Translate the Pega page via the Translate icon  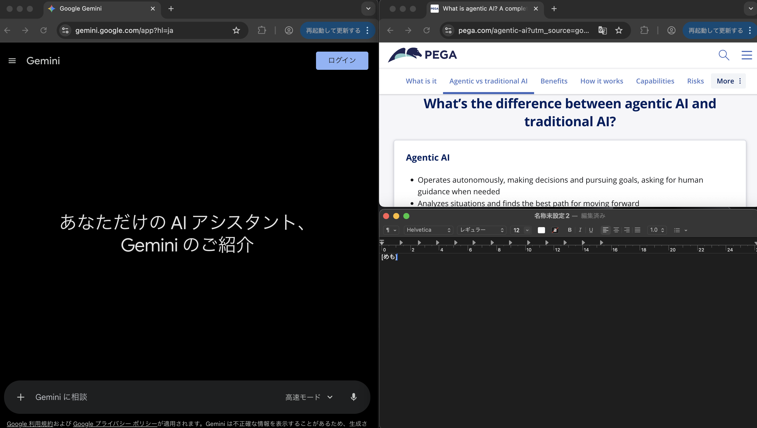tap(602, 30)
